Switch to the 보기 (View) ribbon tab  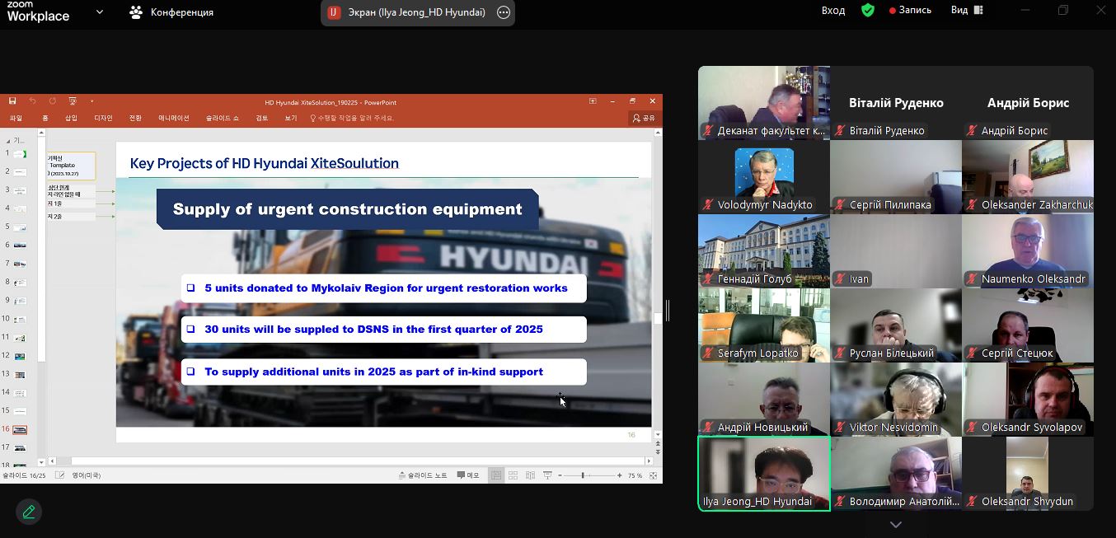[x=291, y=118]
